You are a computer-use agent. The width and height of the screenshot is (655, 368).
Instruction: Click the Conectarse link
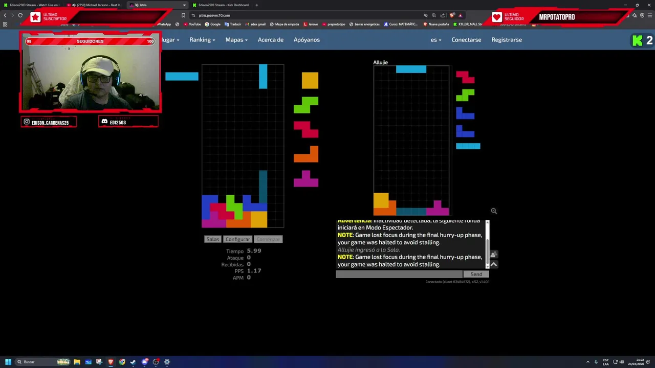click(466, 40)
